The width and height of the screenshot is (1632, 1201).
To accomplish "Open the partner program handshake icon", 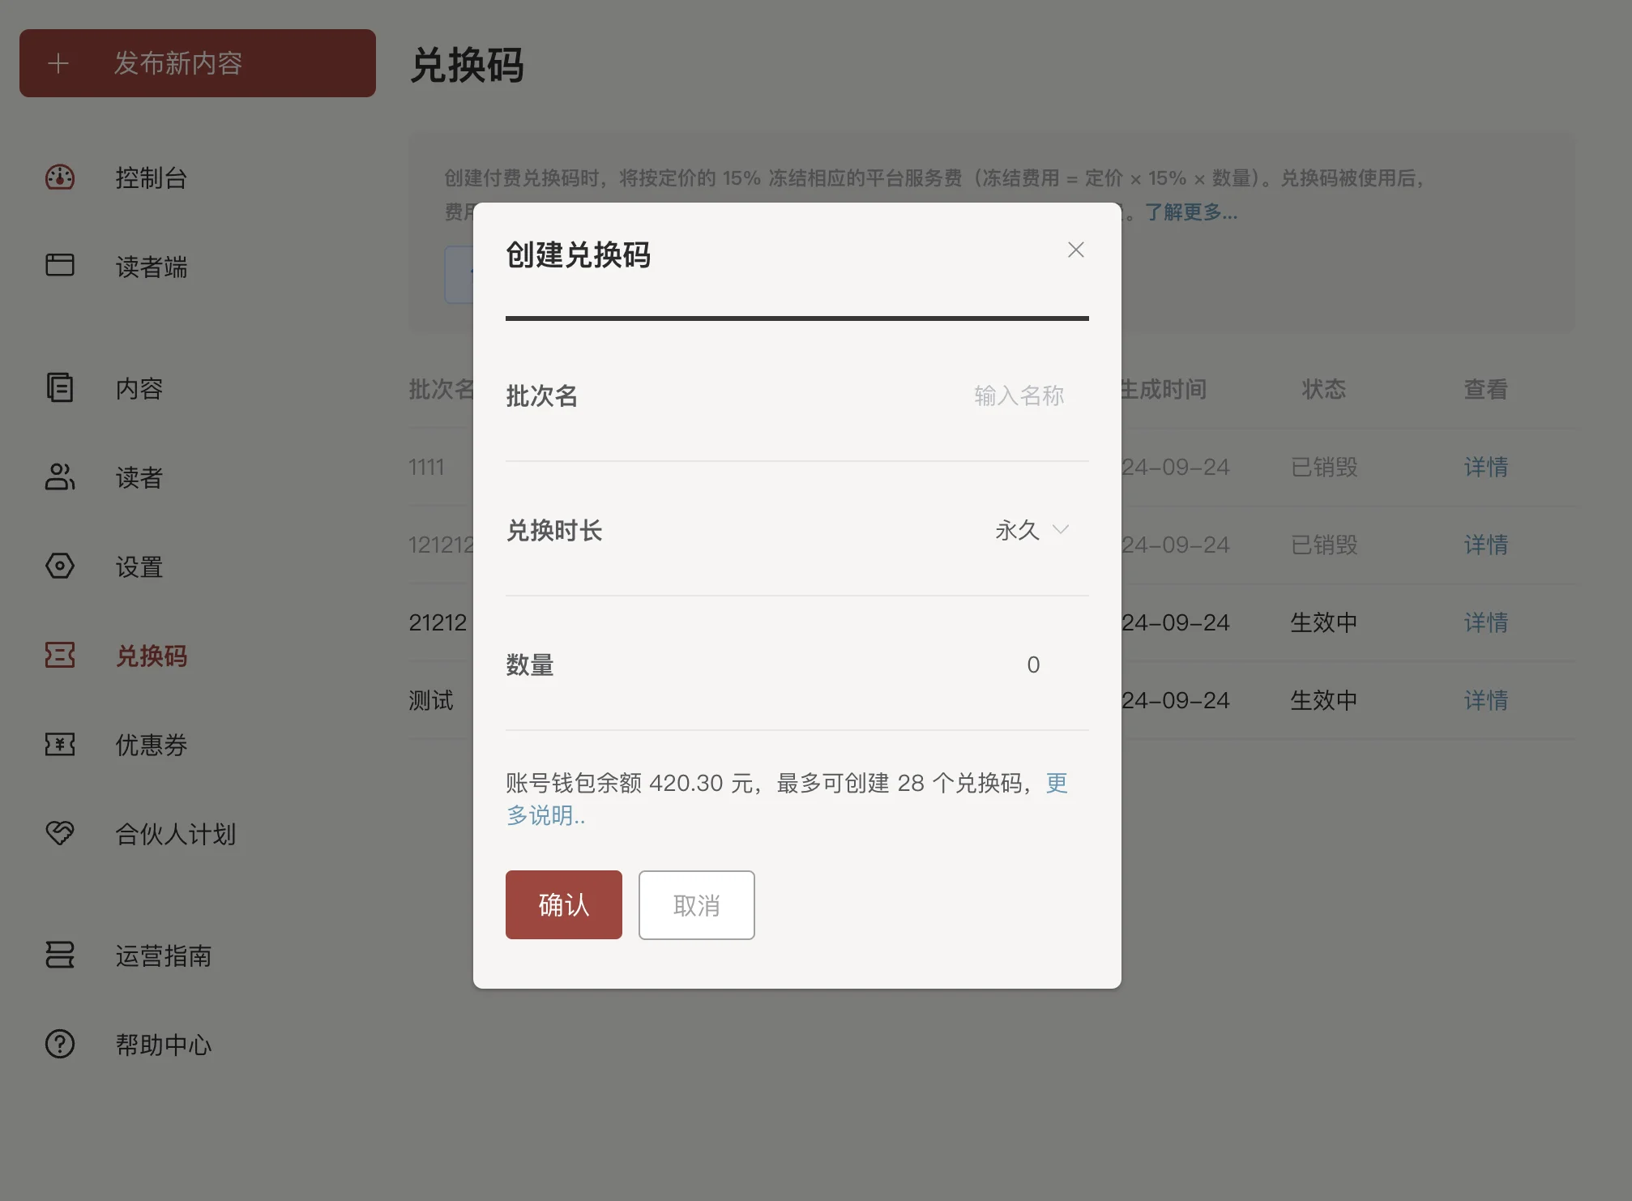I will tap(60, 833).
